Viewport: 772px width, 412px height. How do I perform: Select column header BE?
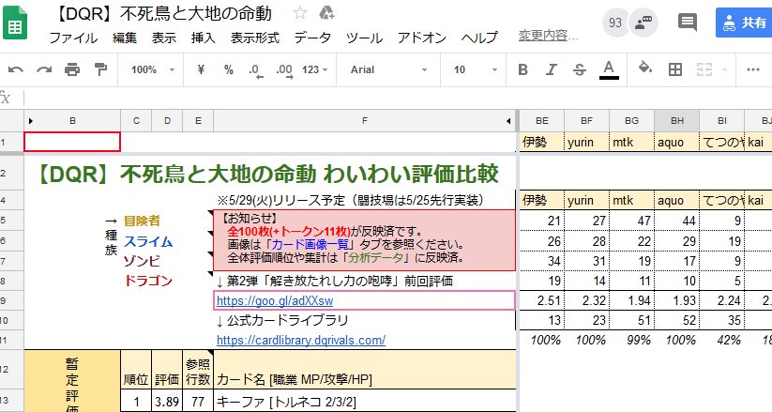(x=542, y=121)
